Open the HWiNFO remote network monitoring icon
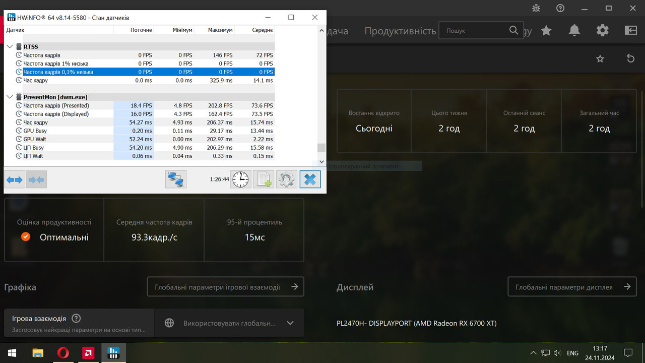This screenshot has width=645, height=363. 176,179
